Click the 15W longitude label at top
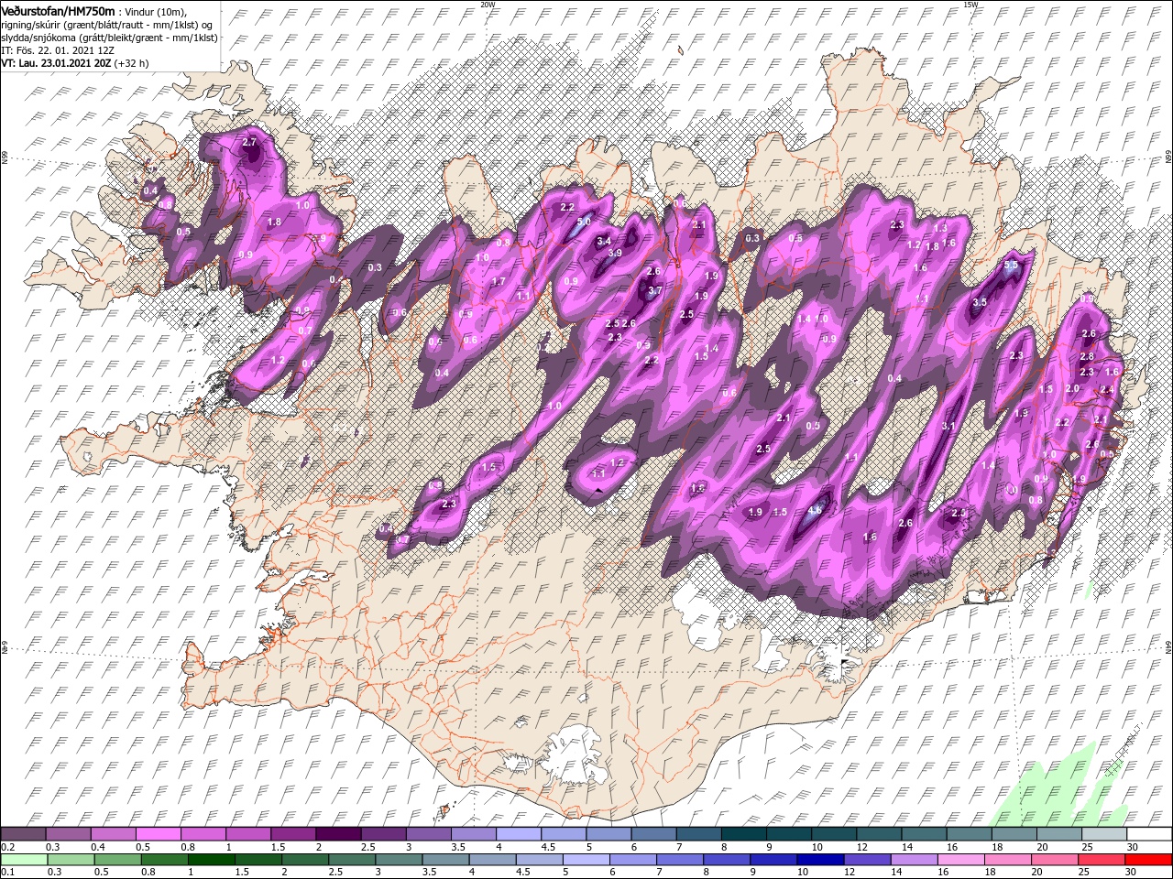 point(970,5)
